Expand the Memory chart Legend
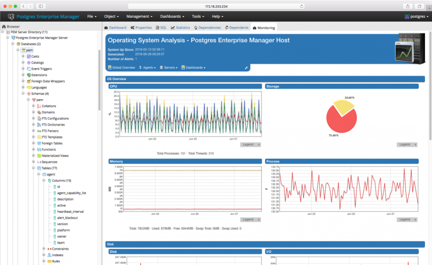432x265 pixels. pyautogui.click(x=250, y=219)
